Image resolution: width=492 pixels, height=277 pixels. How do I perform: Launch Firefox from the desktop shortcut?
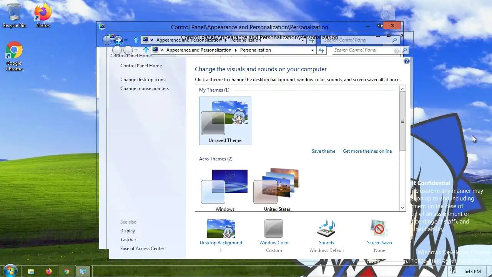pos(43,15)
